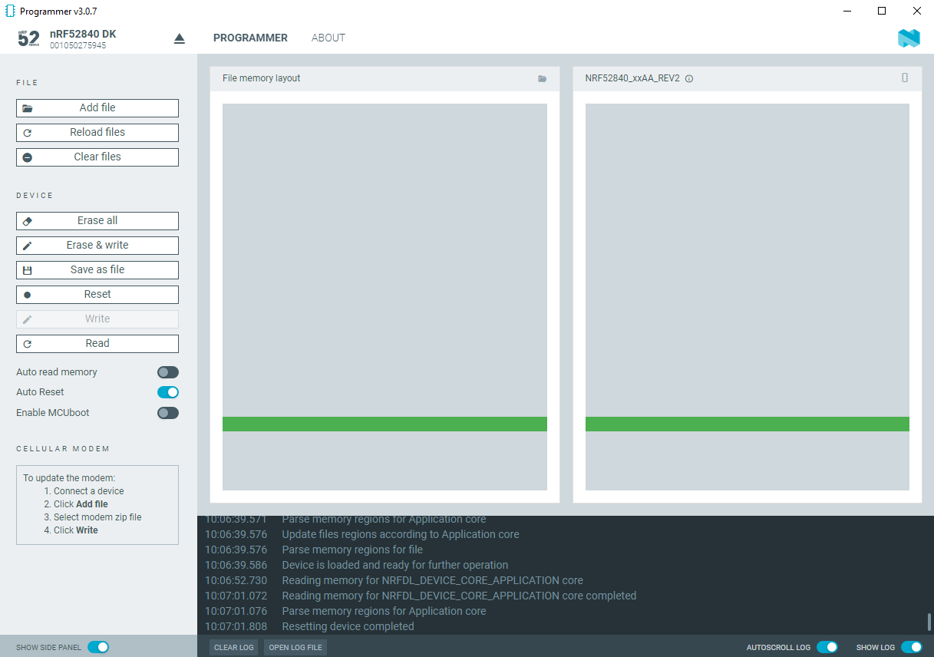Screen dimensions: 934x657
Task: Click green memory region in NRF52840_xxAA_REV2 panel
Action: pyautogui.click(x=748, y=424)
